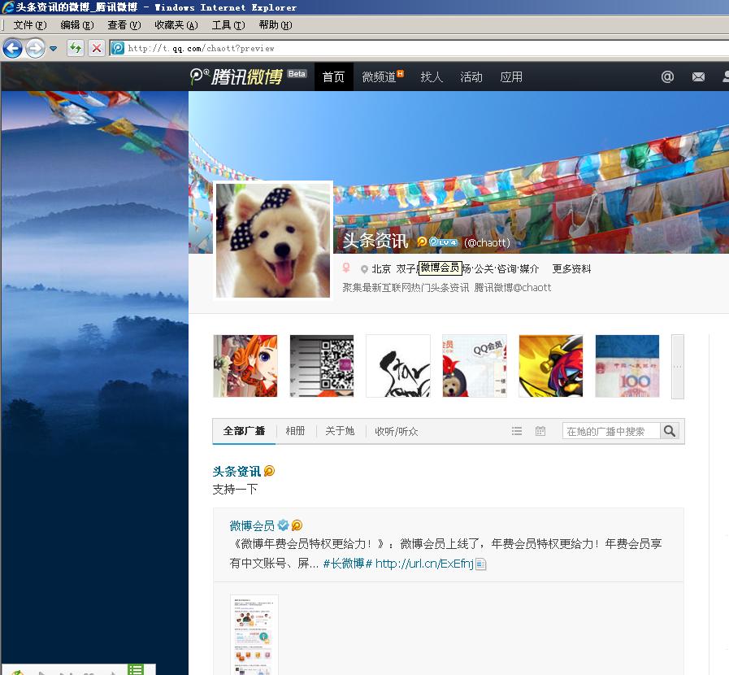Image resolution: width=729 pixels, height=675 pixels.
Task: Click the location pin icon before 北京
Action: (364, 269)
